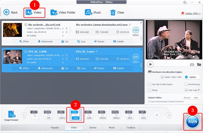Rotate the dts-orchestra video
Screen dimensions: 203x133
tap(99, 41)
